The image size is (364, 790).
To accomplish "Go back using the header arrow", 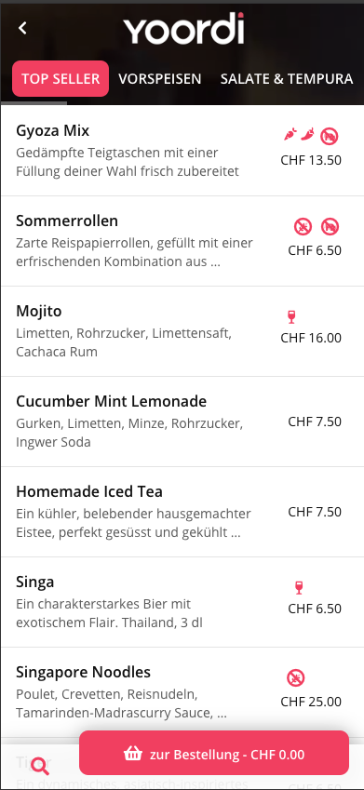I will [x=22, y=28].
